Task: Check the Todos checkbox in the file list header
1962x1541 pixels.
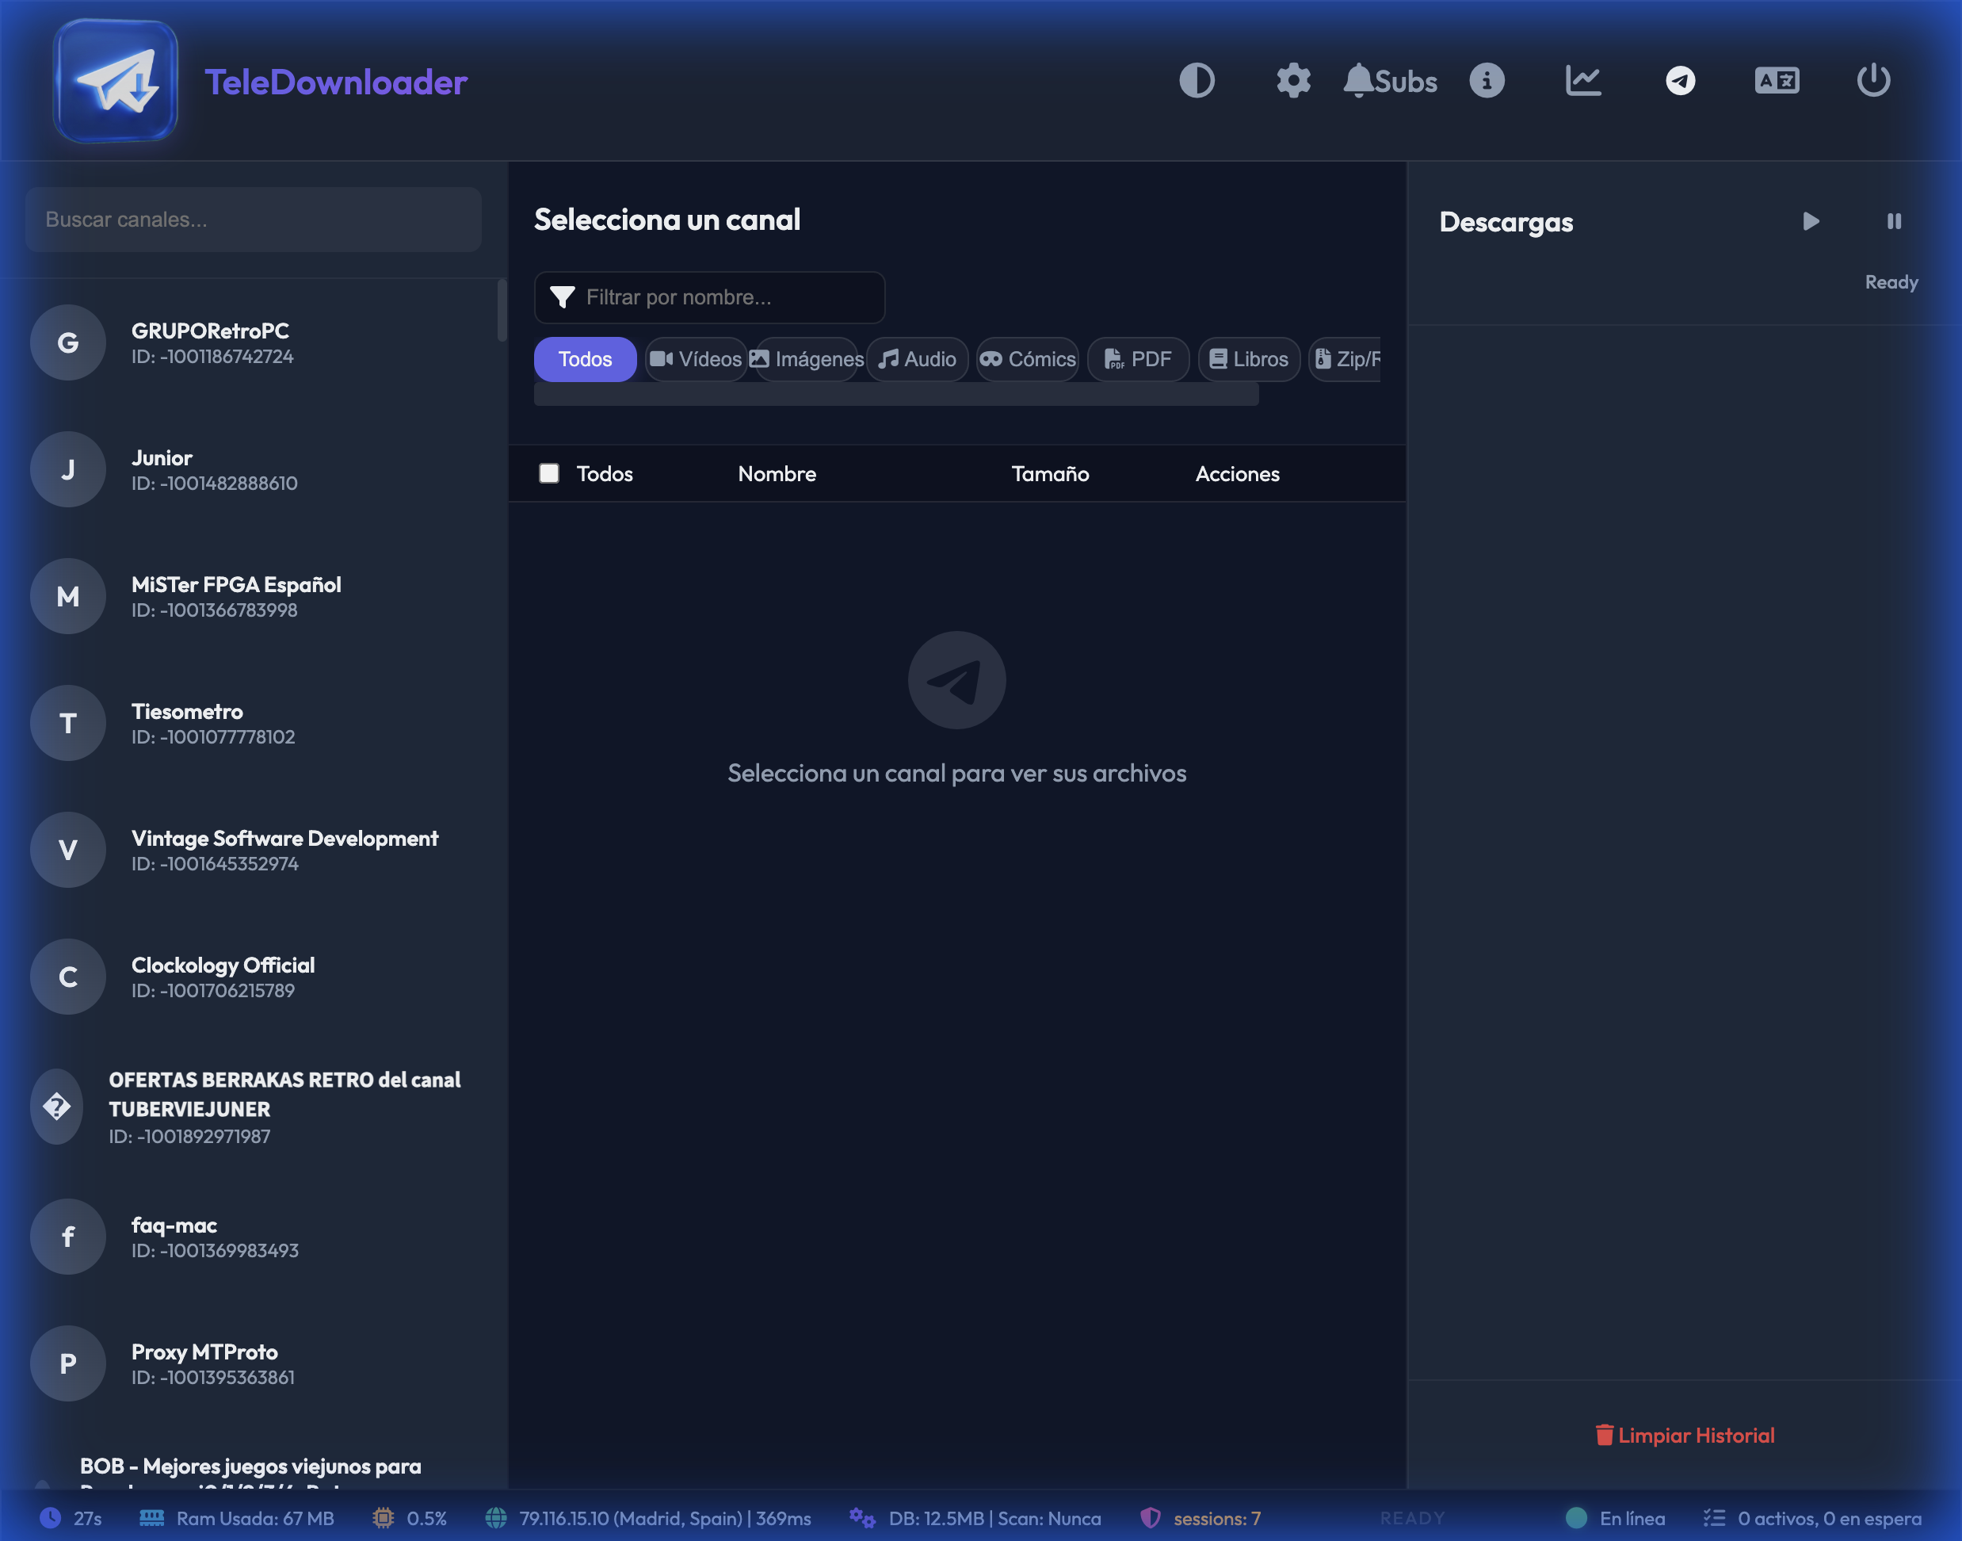Action: click(548, 472)
